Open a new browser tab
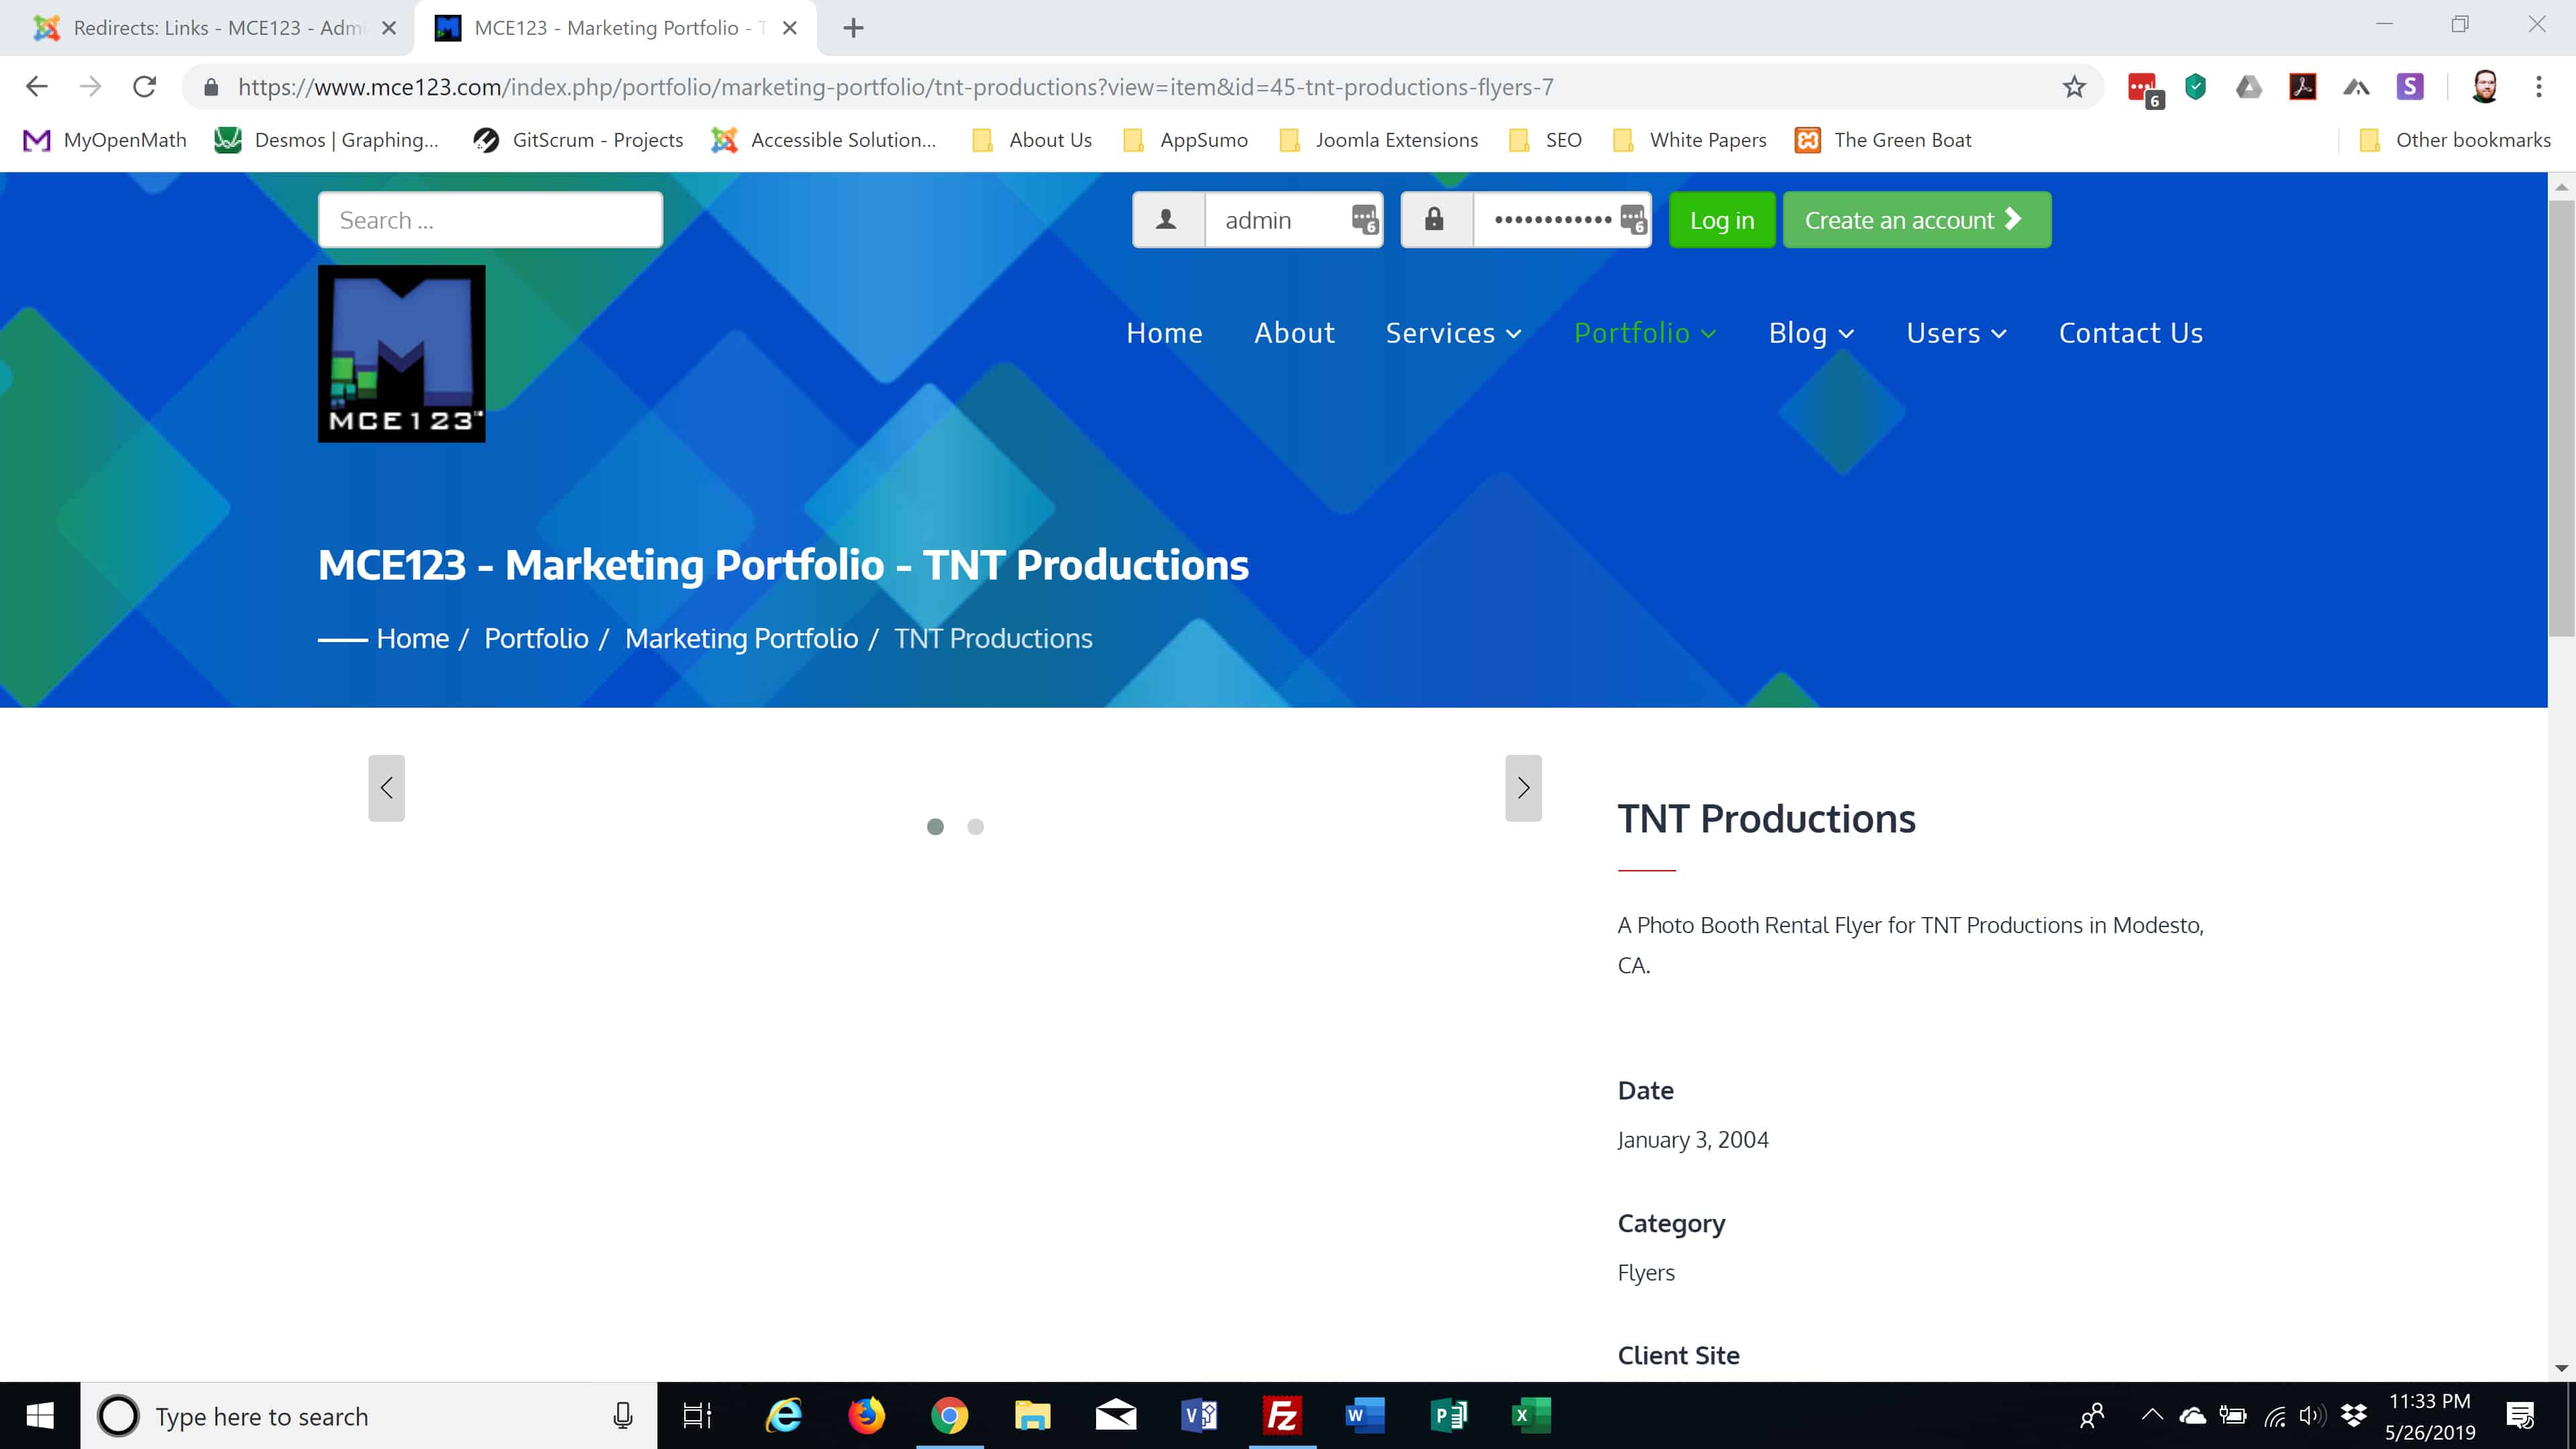The height and width of the screenshot is (1449, 2576). click(x=853, y=28)
